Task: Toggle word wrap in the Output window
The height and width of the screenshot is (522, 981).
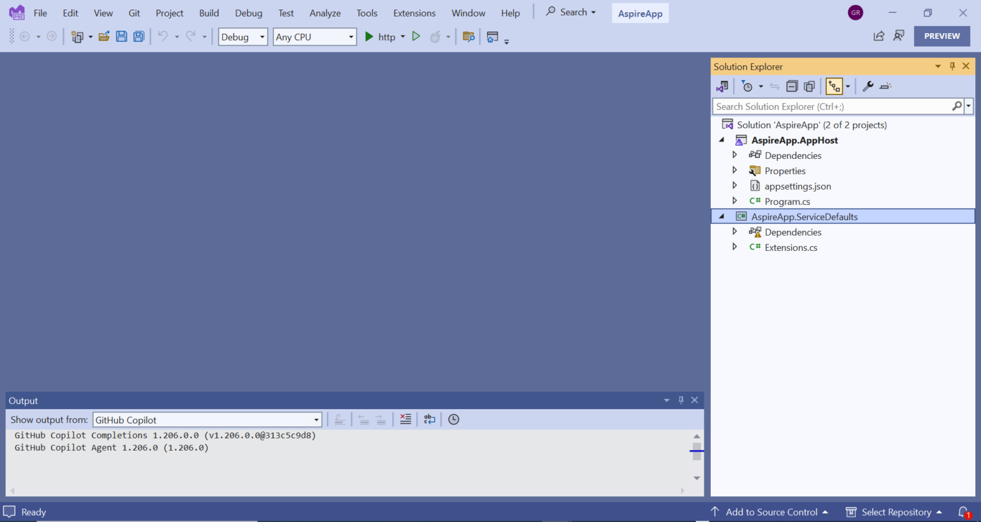Action: coord(429,419)
